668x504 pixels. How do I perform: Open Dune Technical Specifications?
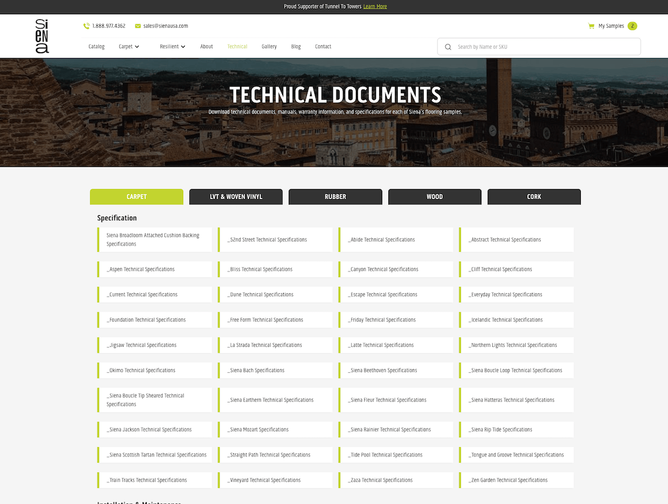[275, 294]
